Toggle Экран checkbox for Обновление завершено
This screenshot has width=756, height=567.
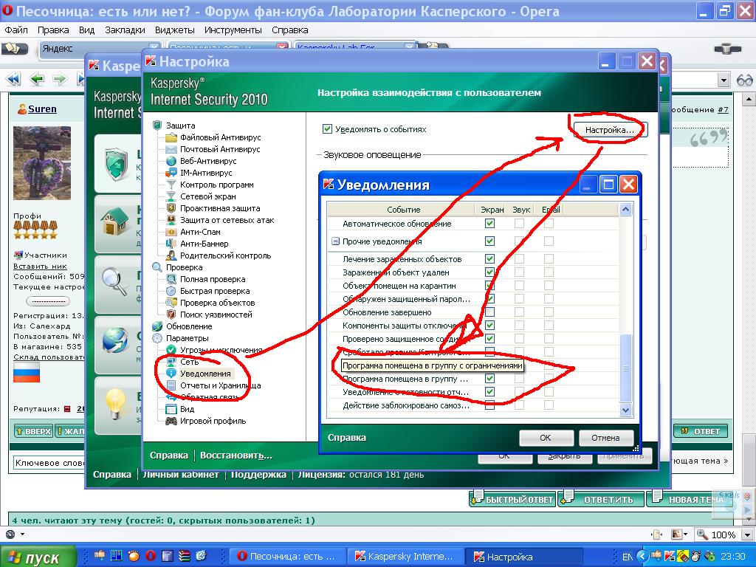(489, 312)
